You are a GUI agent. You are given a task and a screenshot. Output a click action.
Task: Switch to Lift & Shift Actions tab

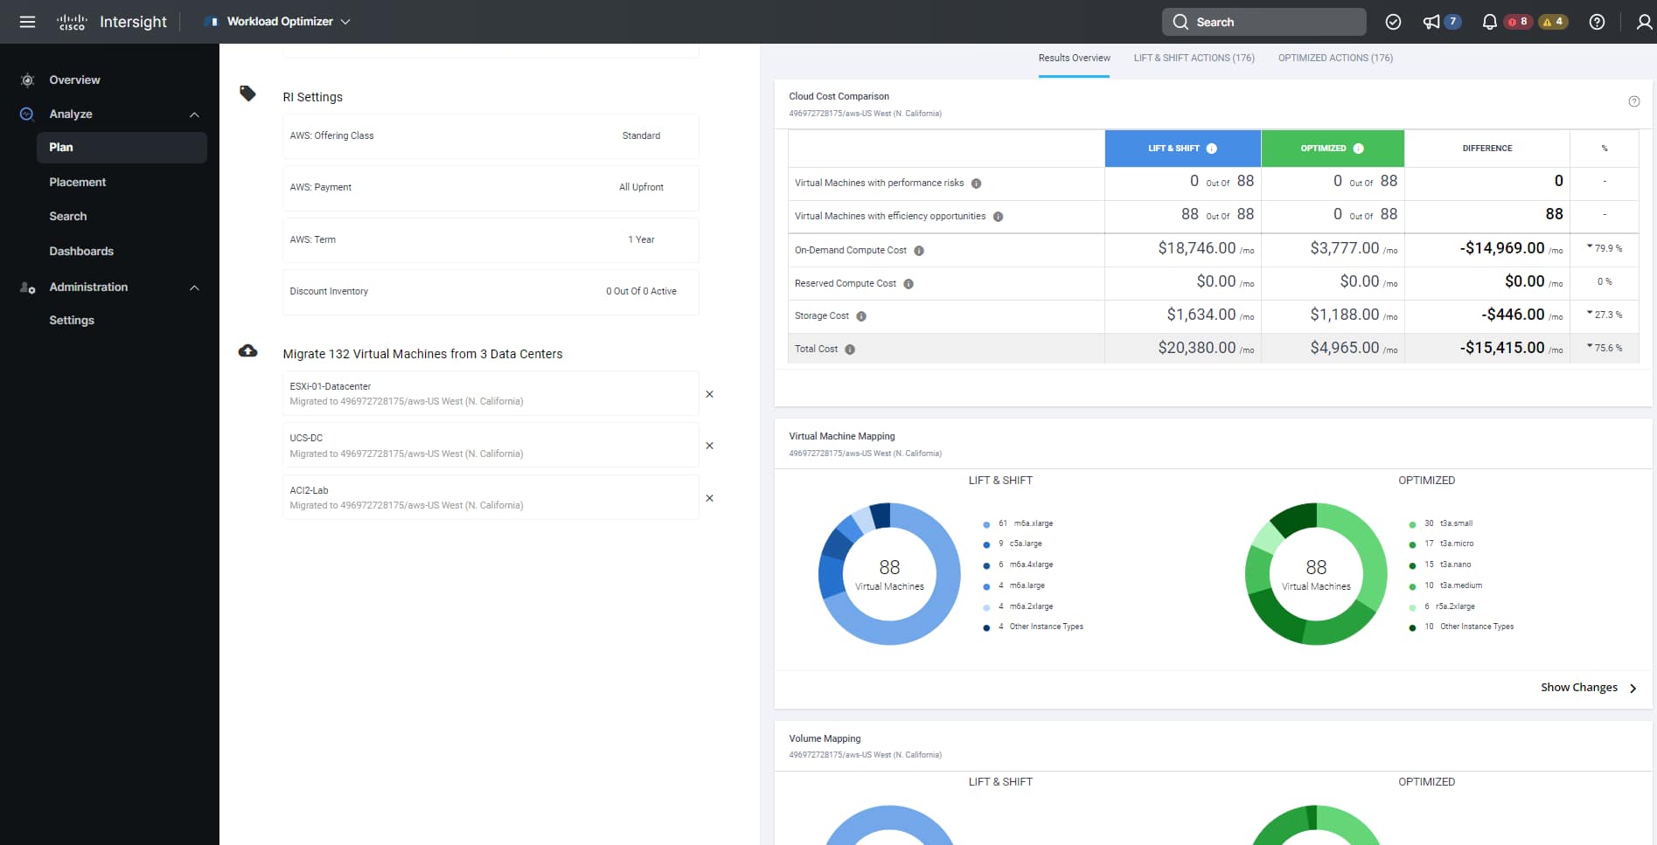coord(1194,59)
